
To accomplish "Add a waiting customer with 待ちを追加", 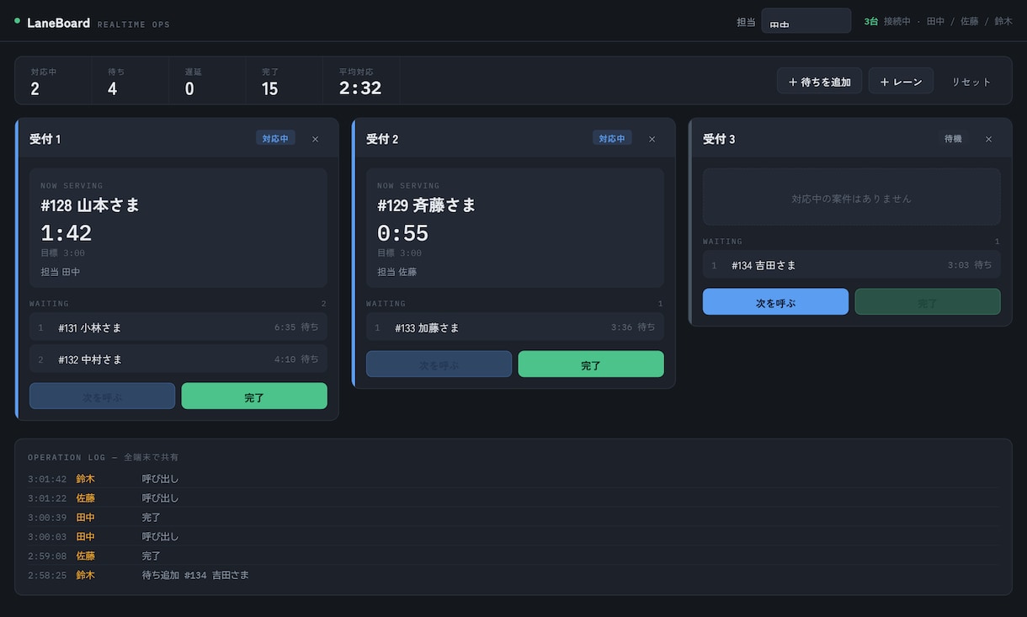I will (x=819, y=82).
